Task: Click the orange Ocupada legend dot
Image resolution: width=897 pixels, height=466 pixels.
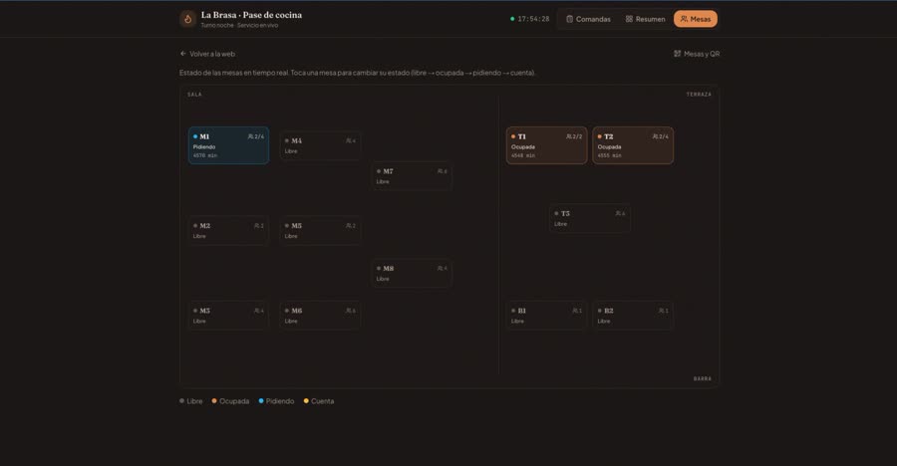Action: tap(214, 401)
